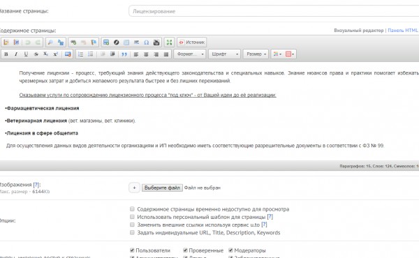Open help for u.to service option
Viewport: 419px width, 258px height.
(x=264, y=225)
